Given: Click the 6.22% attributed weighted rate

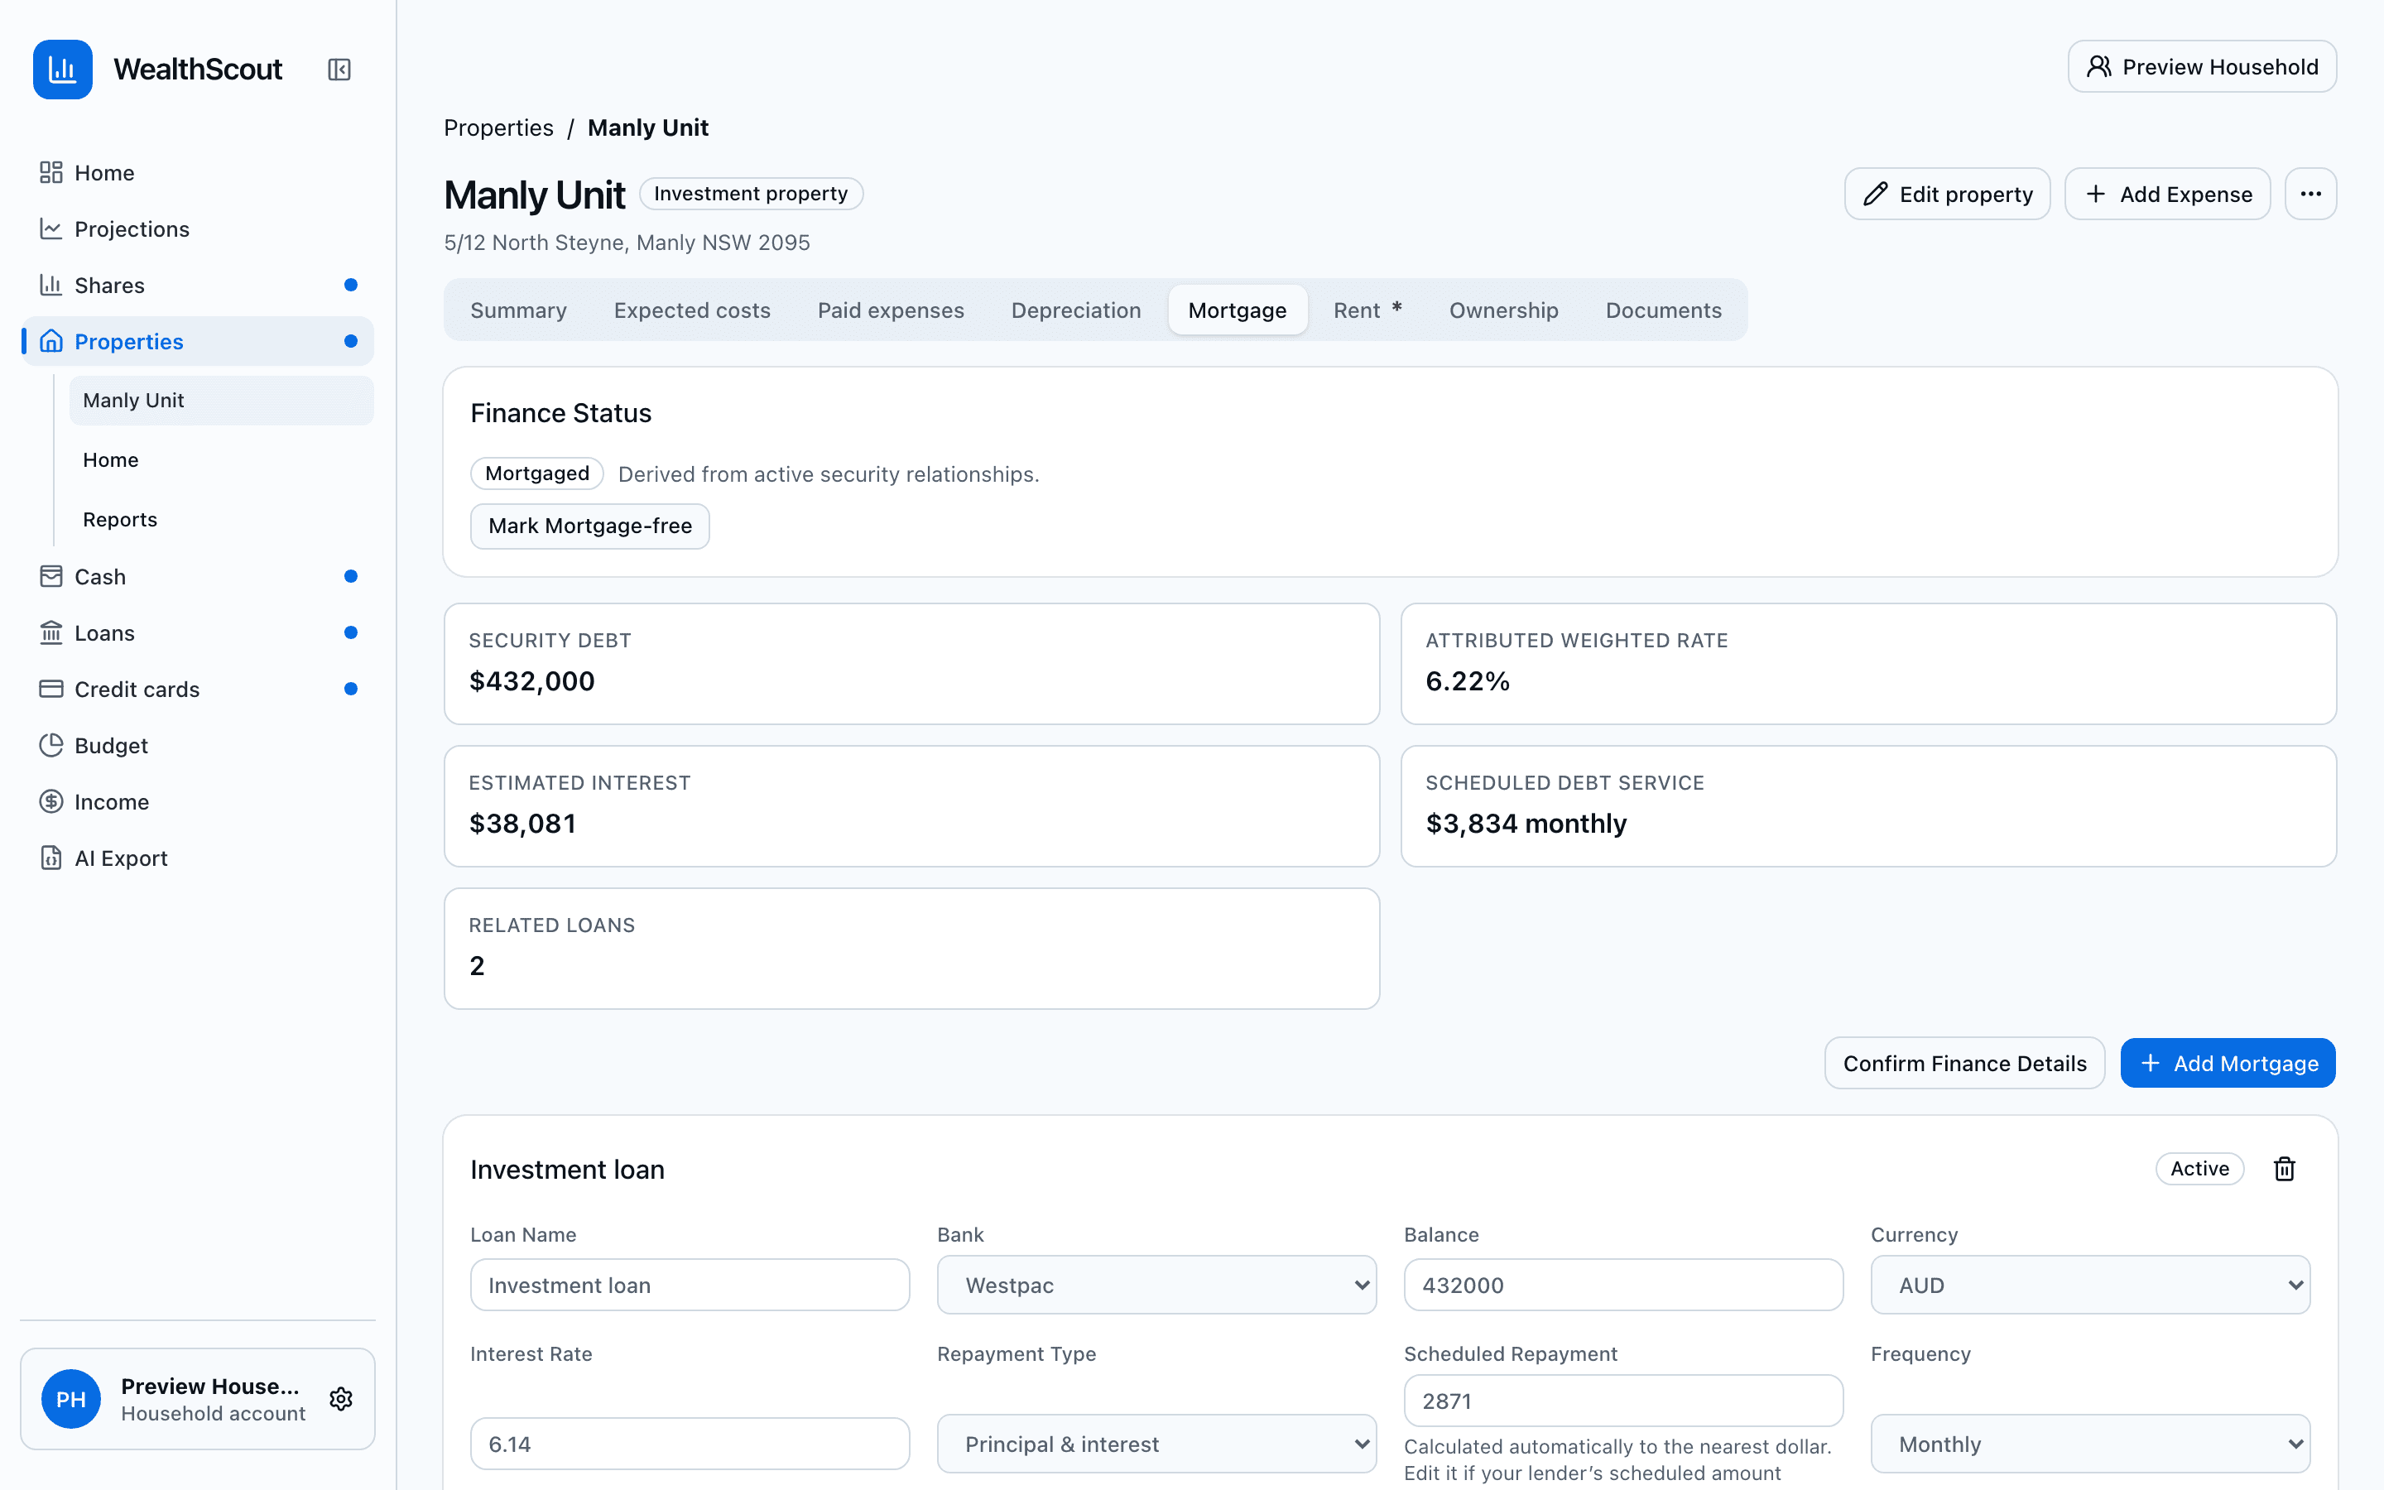Looking at the screenshot, I should pyautogui.click(x=1468, y=681).
